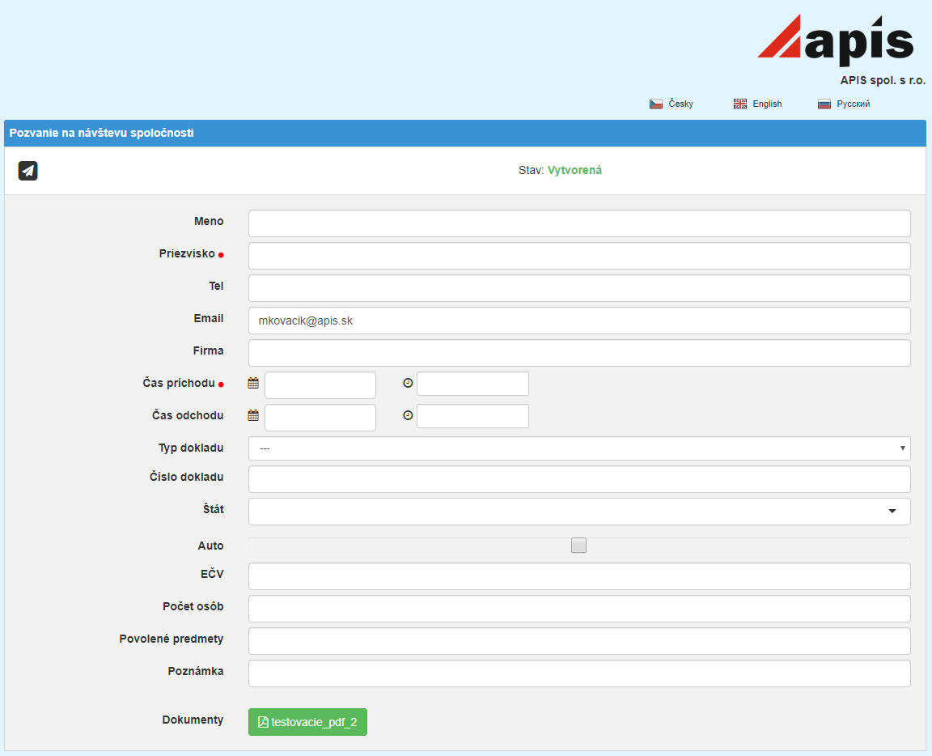Click the EČV input field

578,576
